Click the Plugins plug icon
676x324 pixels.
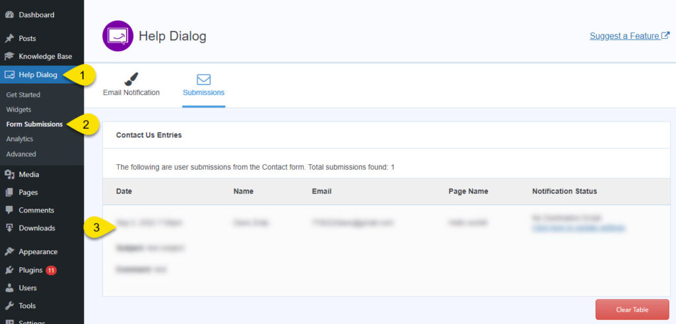(x=9, y=270)
